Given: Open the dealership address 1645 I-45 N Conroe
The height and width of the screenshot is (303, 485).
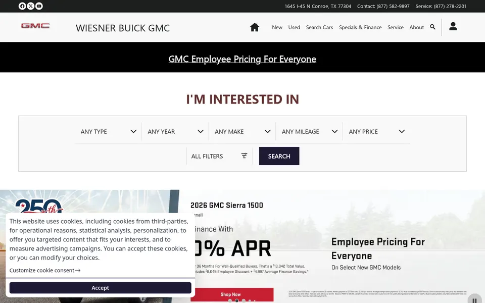Looking at the screenshot, I should (x=318, y=6).
